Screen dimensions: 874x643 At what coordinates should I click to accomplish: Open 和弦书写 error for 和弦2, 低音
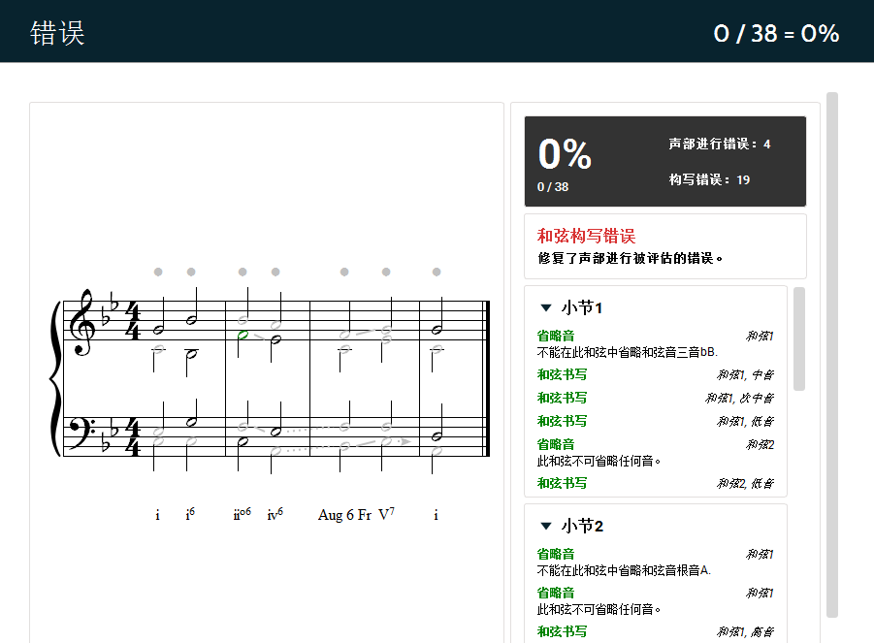click(x=562, y=484)
